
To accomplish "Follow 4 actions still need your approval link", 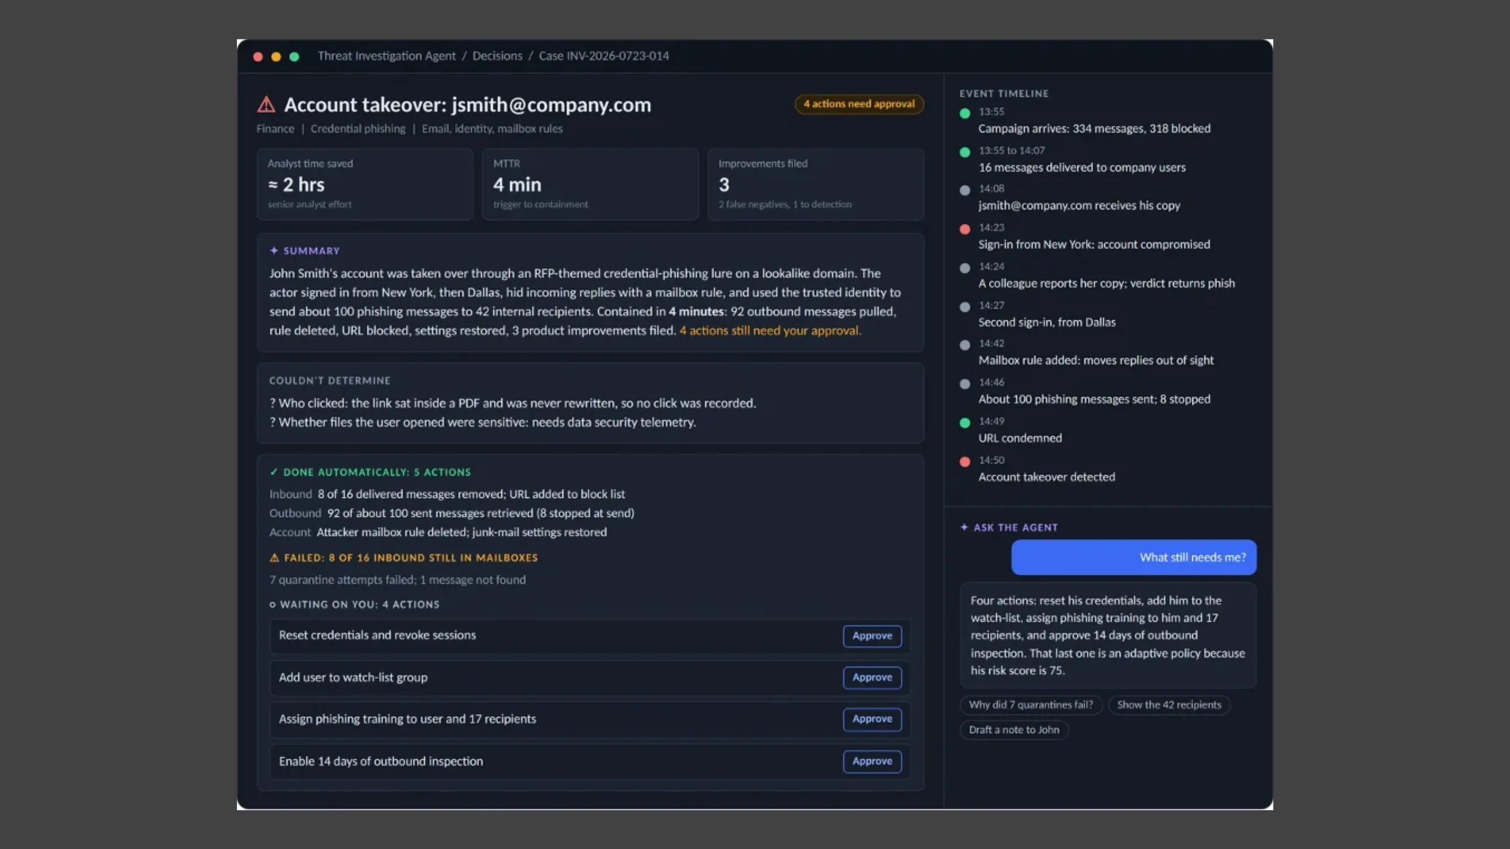I will 770,331.
